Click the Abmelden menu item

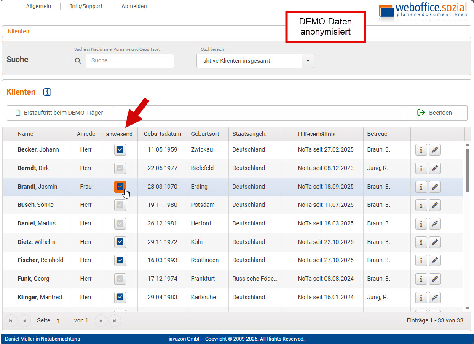pyautogui.click(x=134, y=6)
